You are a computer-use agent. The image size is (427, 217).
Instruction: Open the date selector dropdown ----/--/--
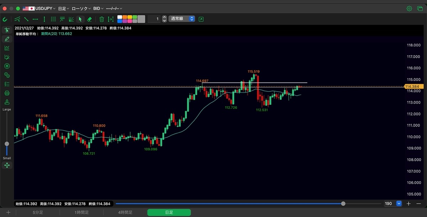(114, 9)
